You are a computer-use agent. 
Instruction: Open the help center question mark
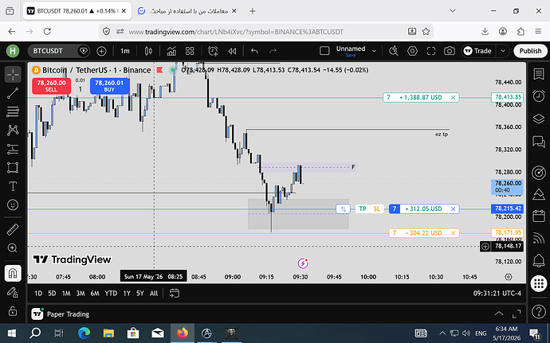(538, 311)
